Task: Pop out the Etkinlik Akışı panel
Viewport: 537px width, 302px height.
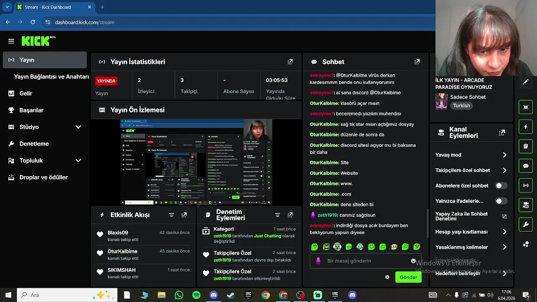Action: [184, 215]
